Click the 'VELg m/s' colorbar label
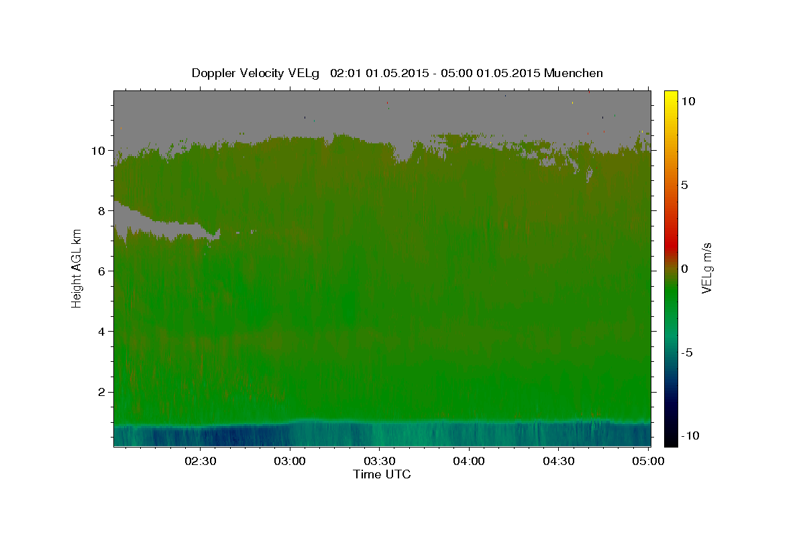This screenshot has width=805, height=536. tap(706, 269)
